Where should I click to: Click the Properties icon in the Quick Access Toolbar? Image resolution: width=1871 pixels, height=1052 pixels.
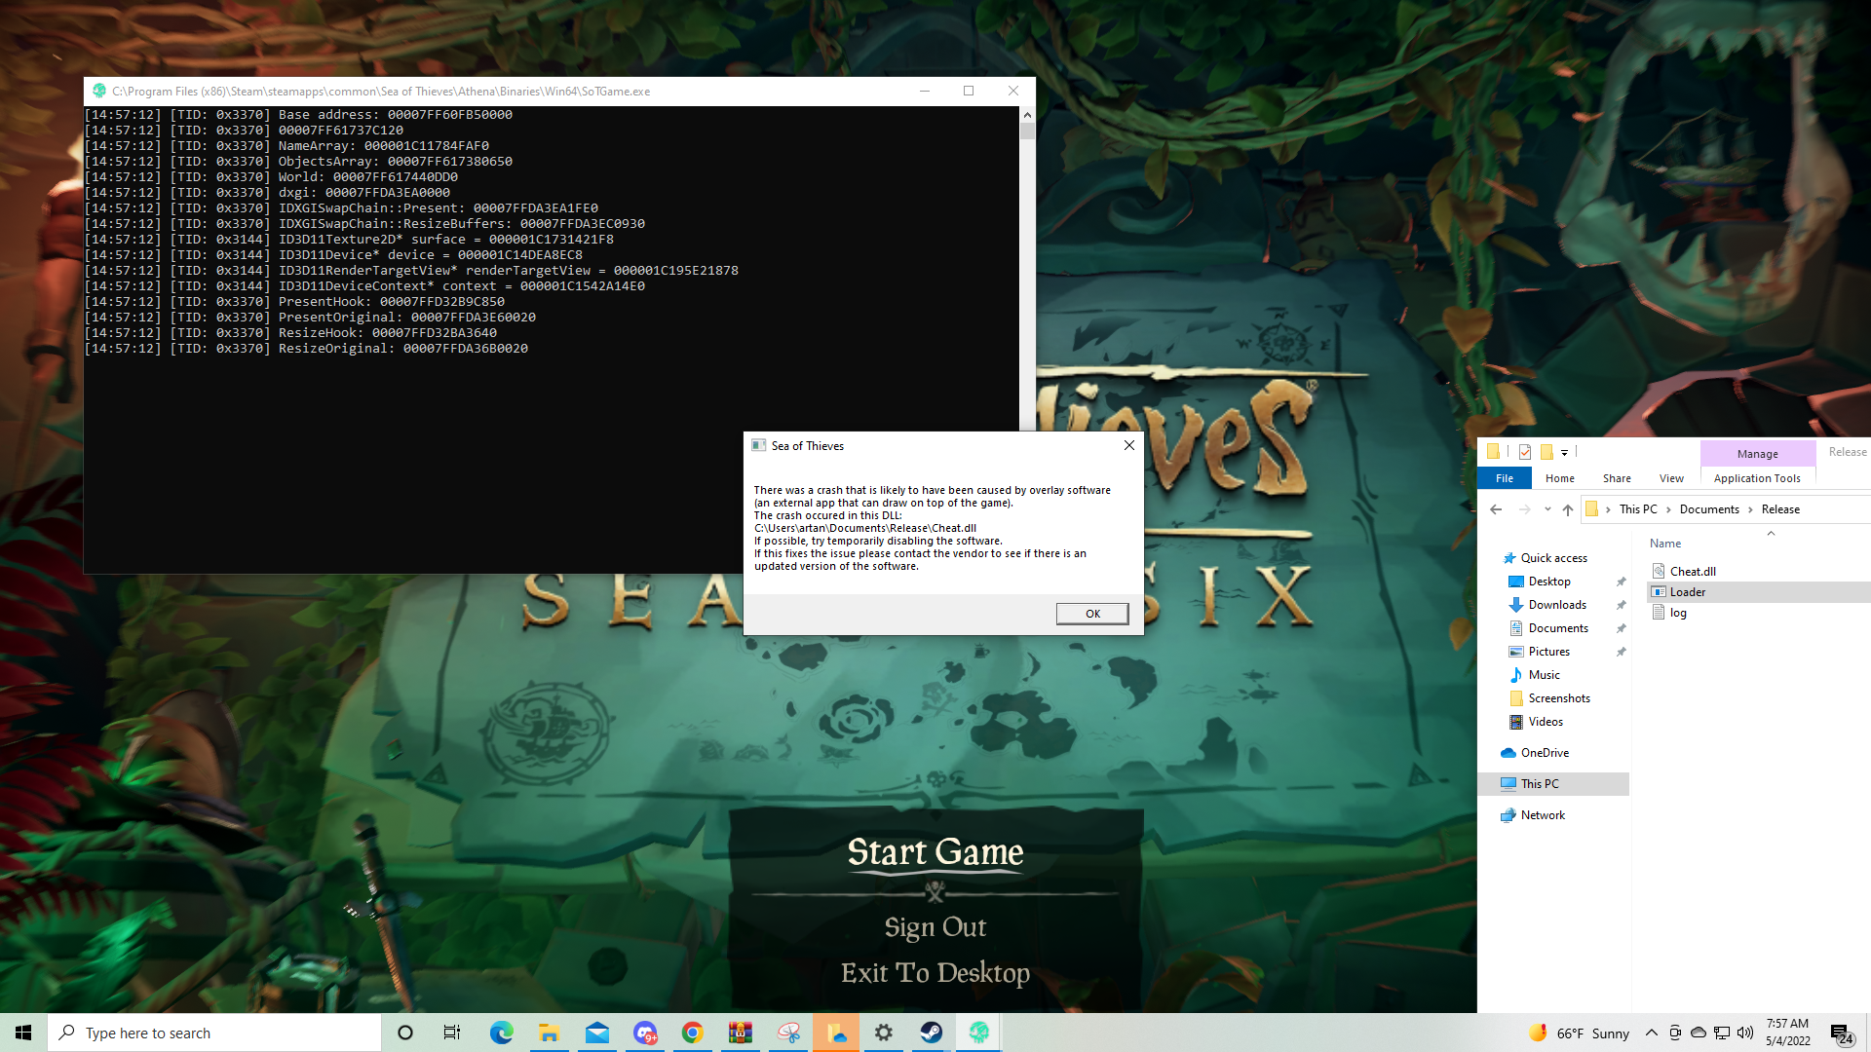1525,452
